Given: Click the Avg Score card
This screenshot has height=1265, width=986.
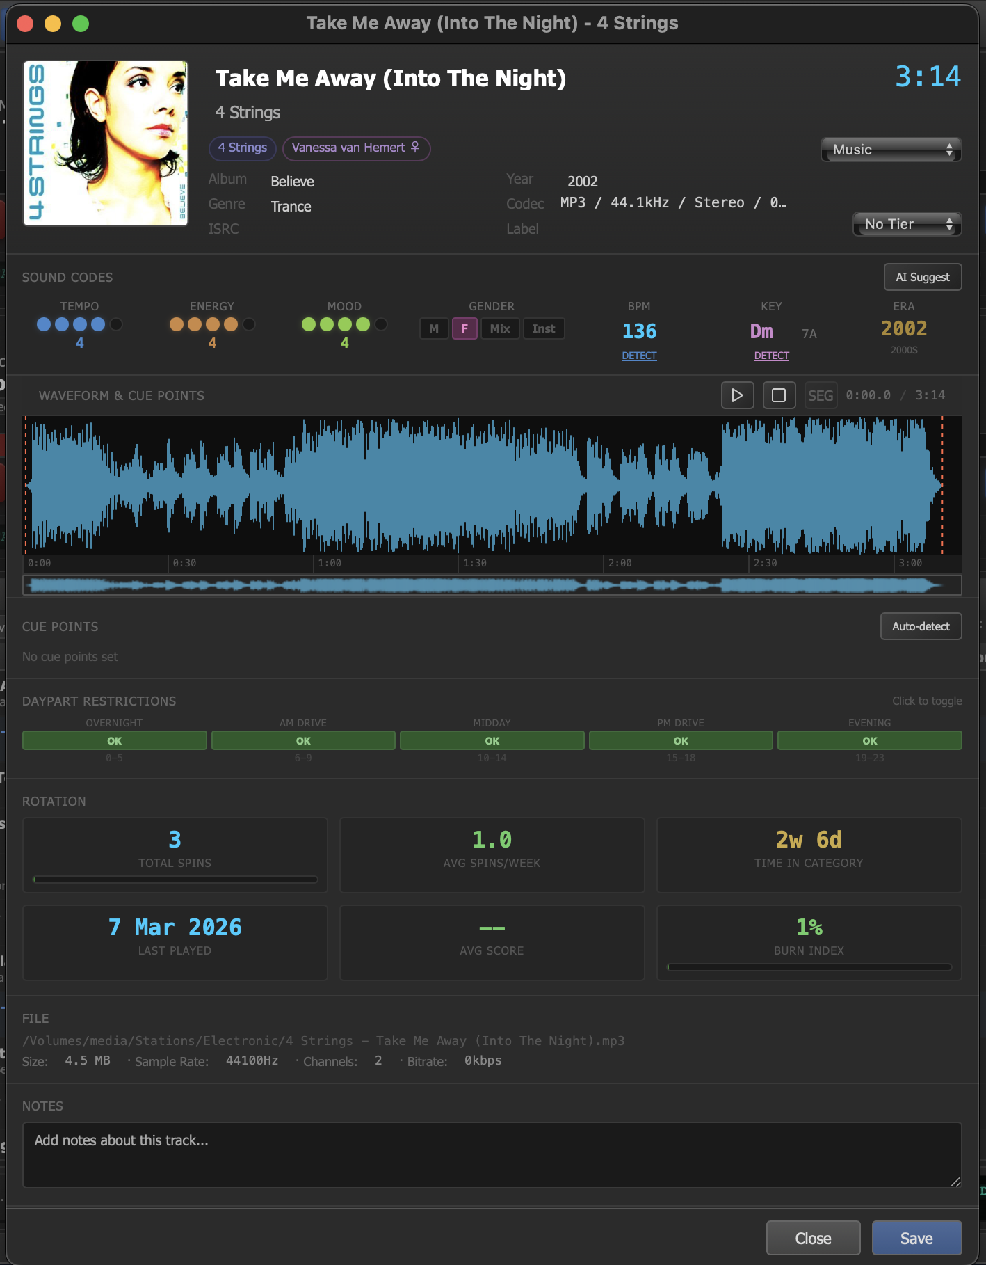Looking at the screenshot, I should tap(492, 943).
